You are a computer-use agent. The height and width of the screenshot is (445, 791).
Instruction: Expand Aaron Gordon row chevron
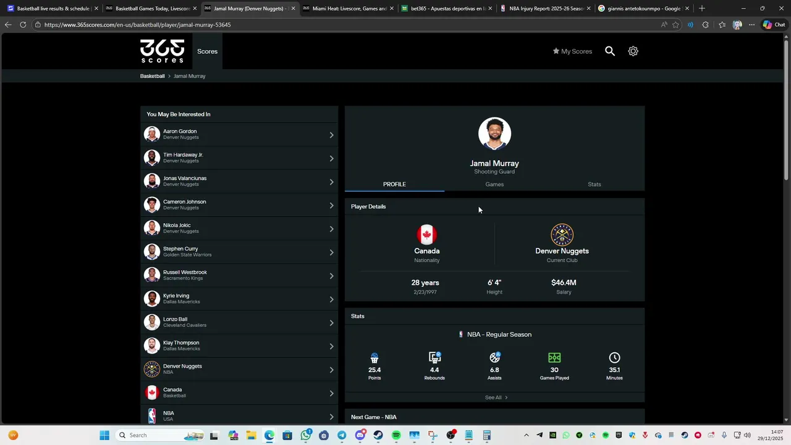coord(331,135)
